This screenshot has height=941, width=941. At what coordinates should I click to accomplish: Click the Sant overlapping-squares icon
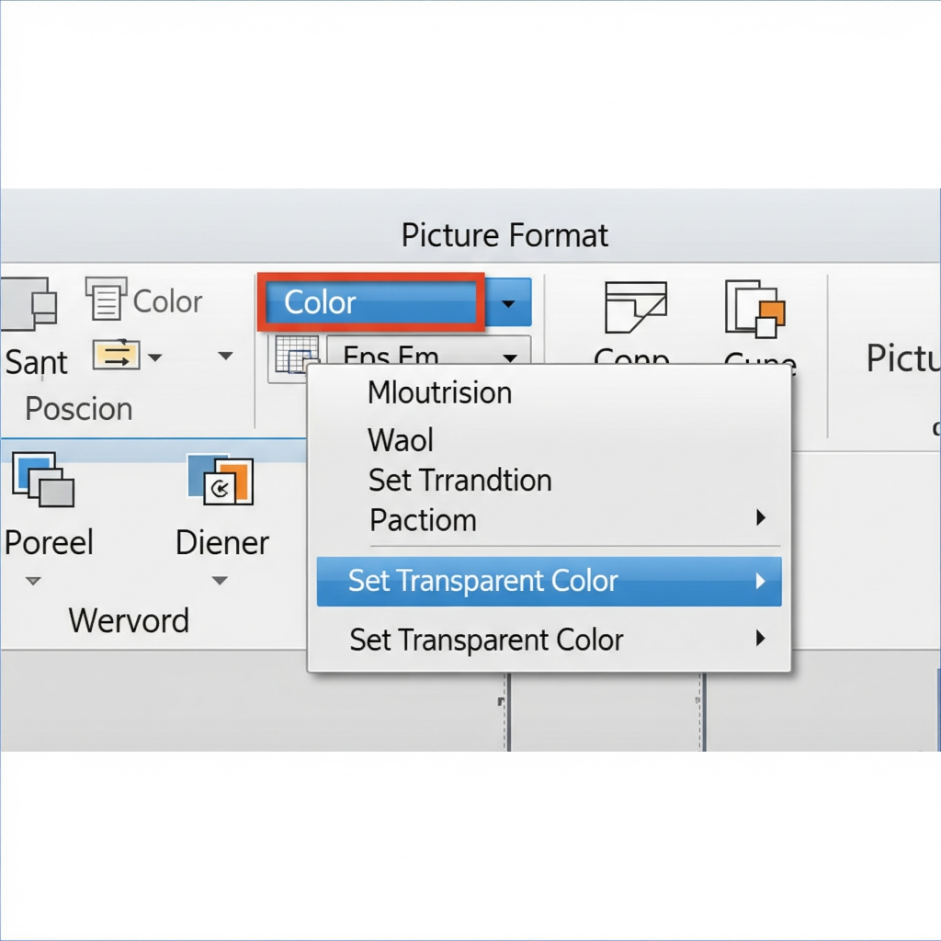(29, 304)
